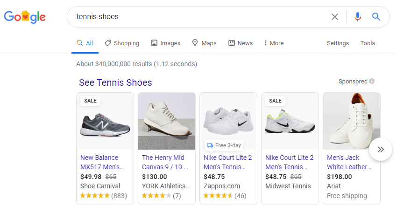Image resolution: width=397 pixels, height=213 pixels.
Task: Open Nike Court Lite 2 link from Midwest Tennis
Action: tap(290, 162)
